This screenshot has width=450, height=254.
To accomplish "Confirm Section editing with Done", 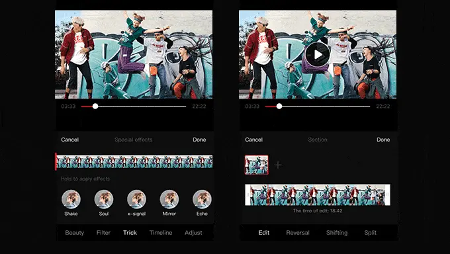I will coord(383,140).
